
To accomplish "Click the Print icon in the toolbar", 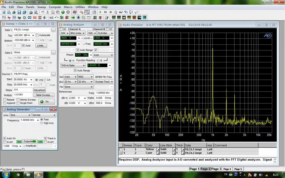I will click(x=31, y=12).
